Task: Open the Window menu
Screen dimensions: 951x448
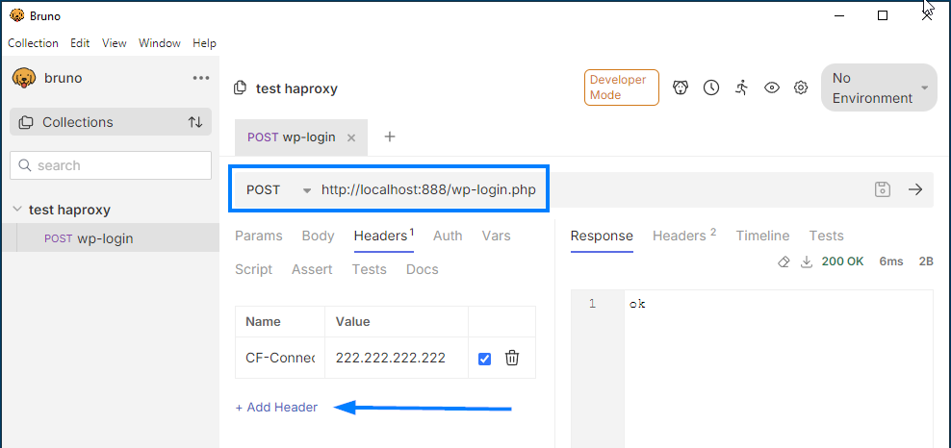Action: [160, 43]
